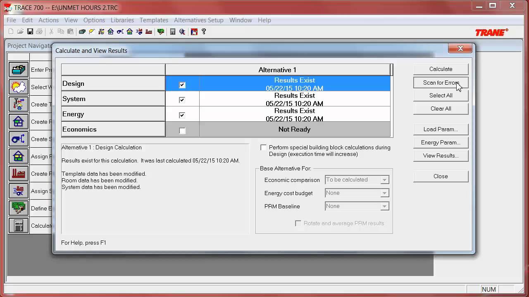Open the Alternatives Setup menu
Viewport: 529px width, 297px height.
tap(199, 20)
